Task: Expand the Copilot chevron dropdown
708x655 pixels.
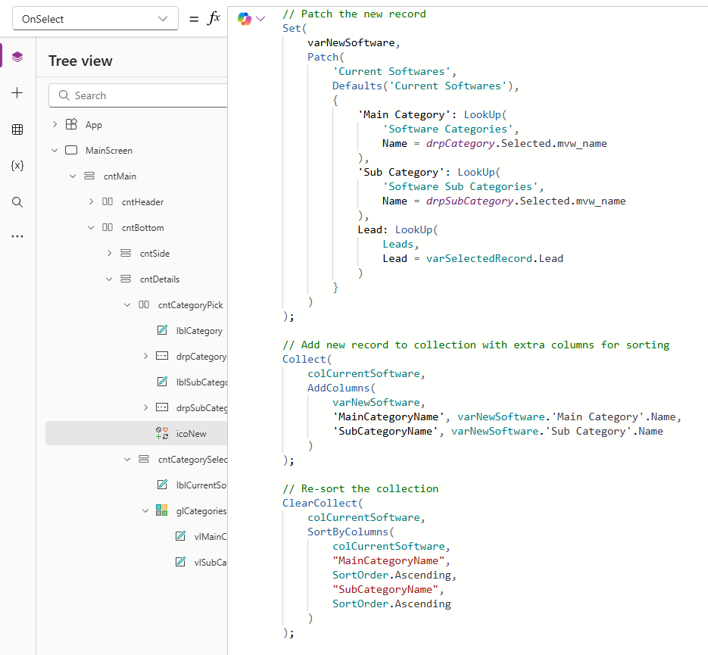Action: 261,19
